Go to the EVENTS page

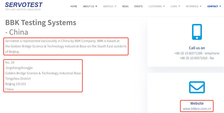click(138, 6)
